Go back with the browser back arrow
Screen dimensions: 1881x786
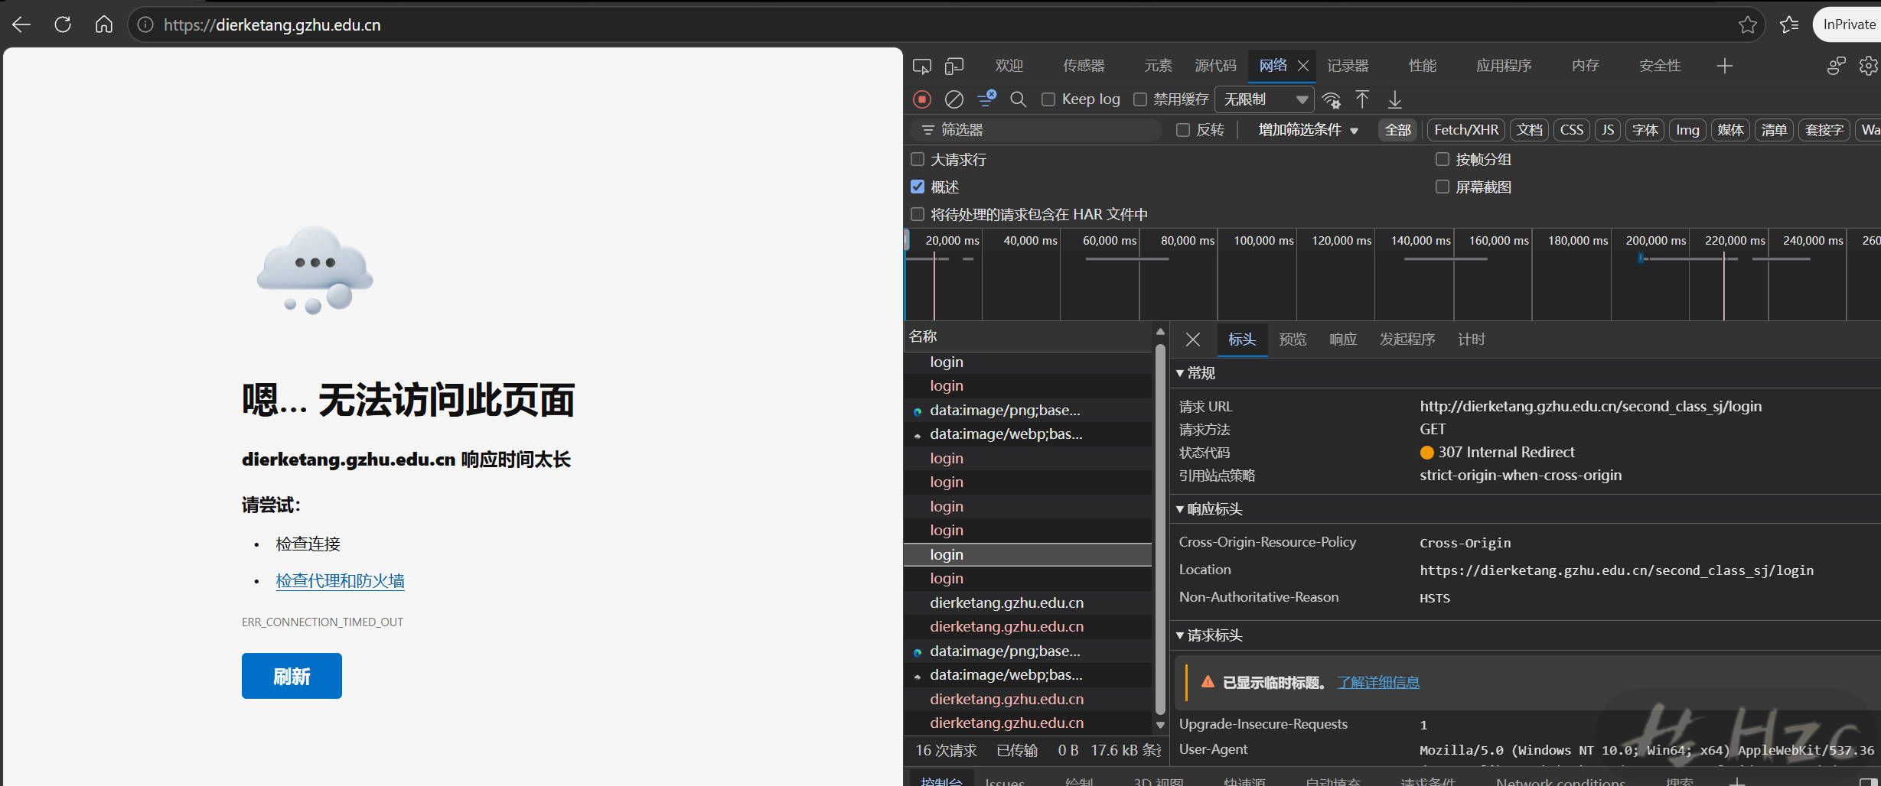tap(21, 24)
